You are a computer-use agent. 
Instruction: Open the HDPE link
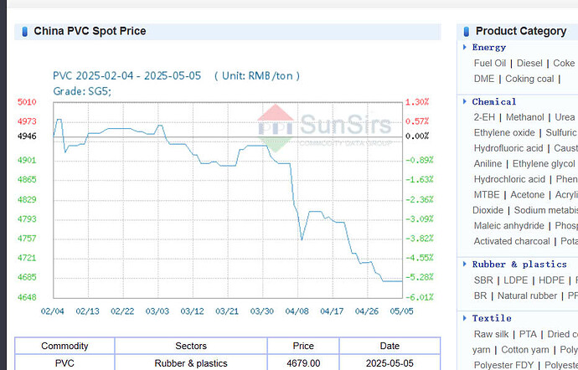pos(551,280)
